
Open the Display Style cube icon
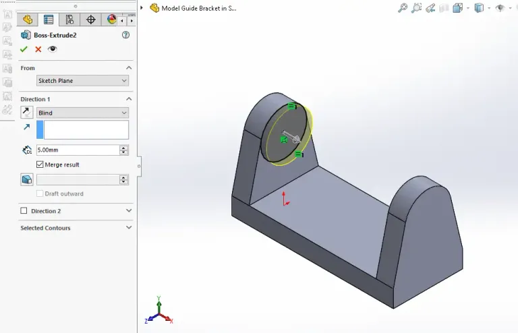click(x=479, y=8)
